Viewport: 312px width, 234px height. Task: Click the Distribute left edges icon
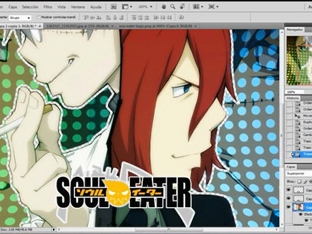click(156, 18)
